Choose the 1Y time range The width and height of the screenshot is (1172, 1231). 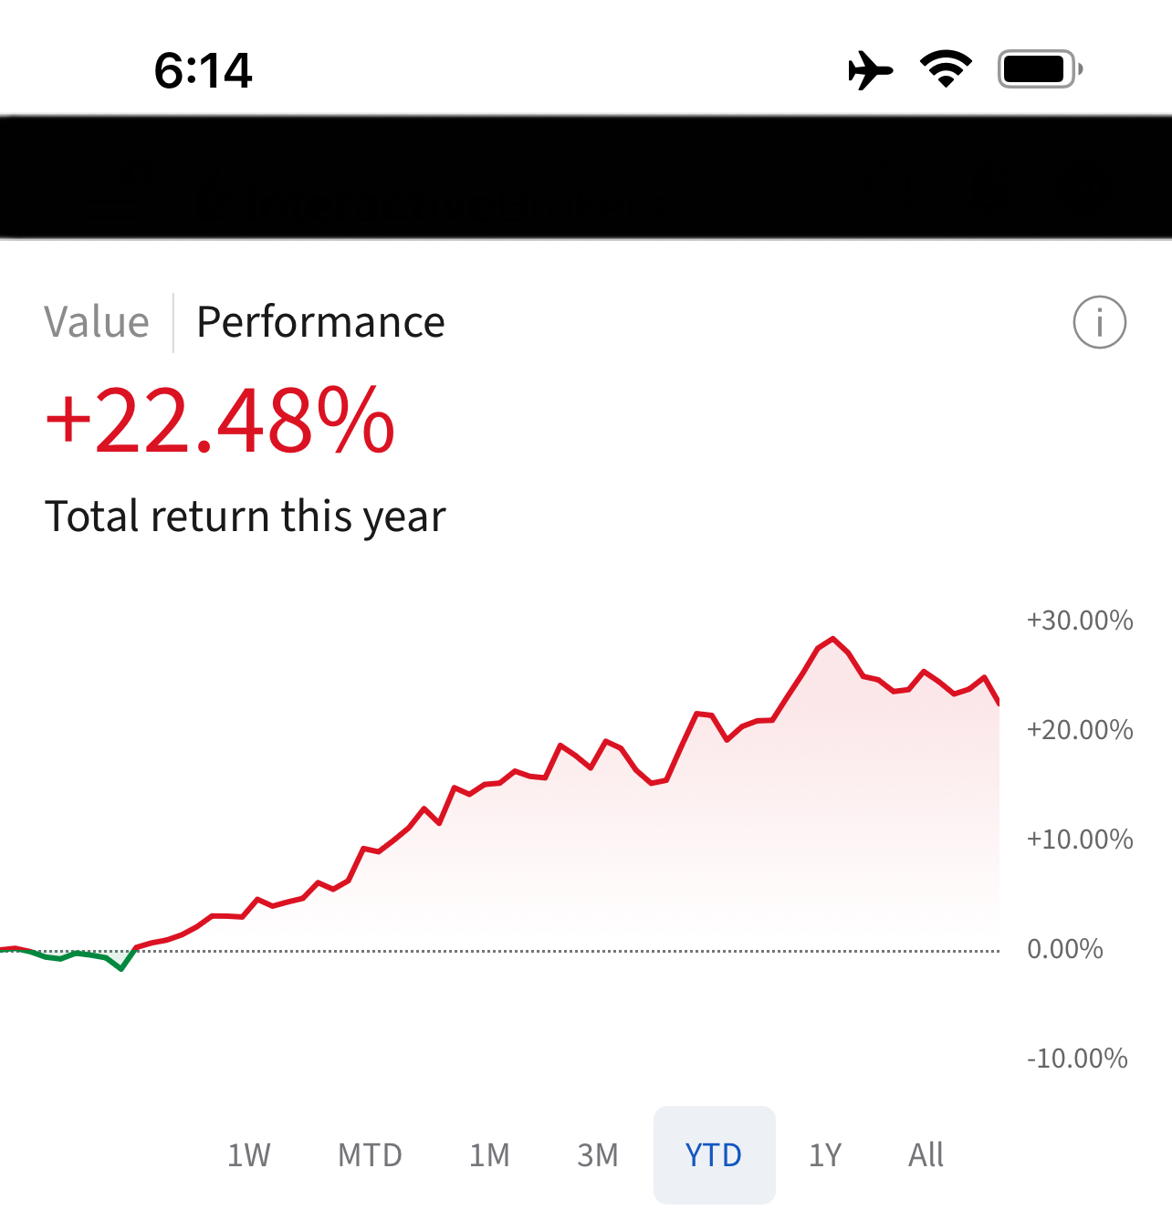click(825, 1155)
